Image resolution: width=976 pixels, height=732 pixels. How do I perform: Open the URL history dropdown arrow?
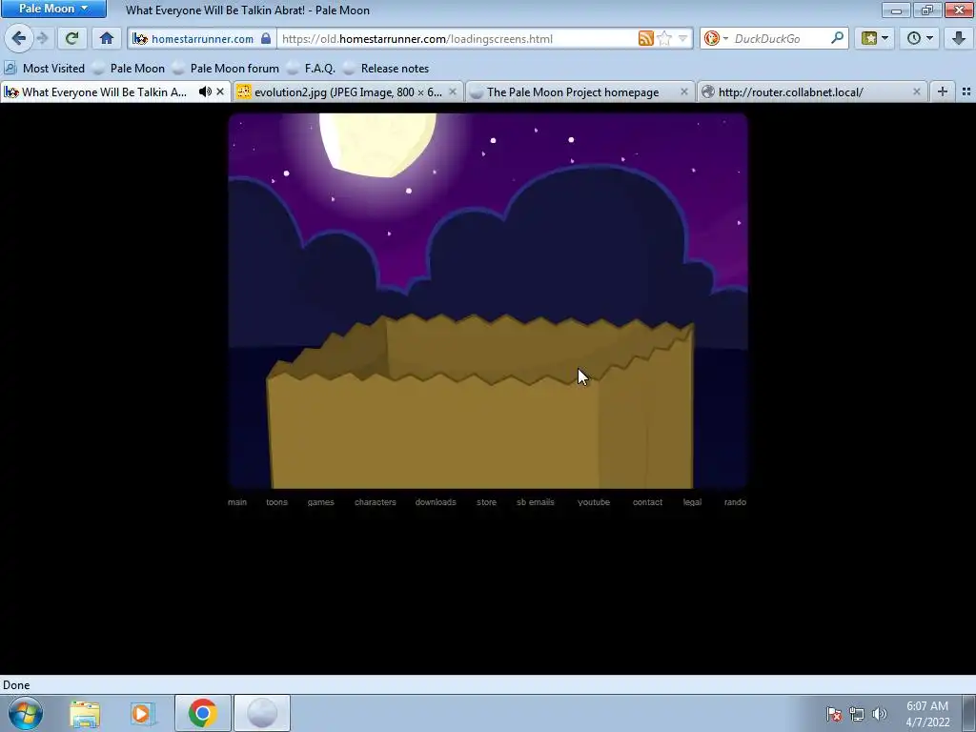(682, 38)
